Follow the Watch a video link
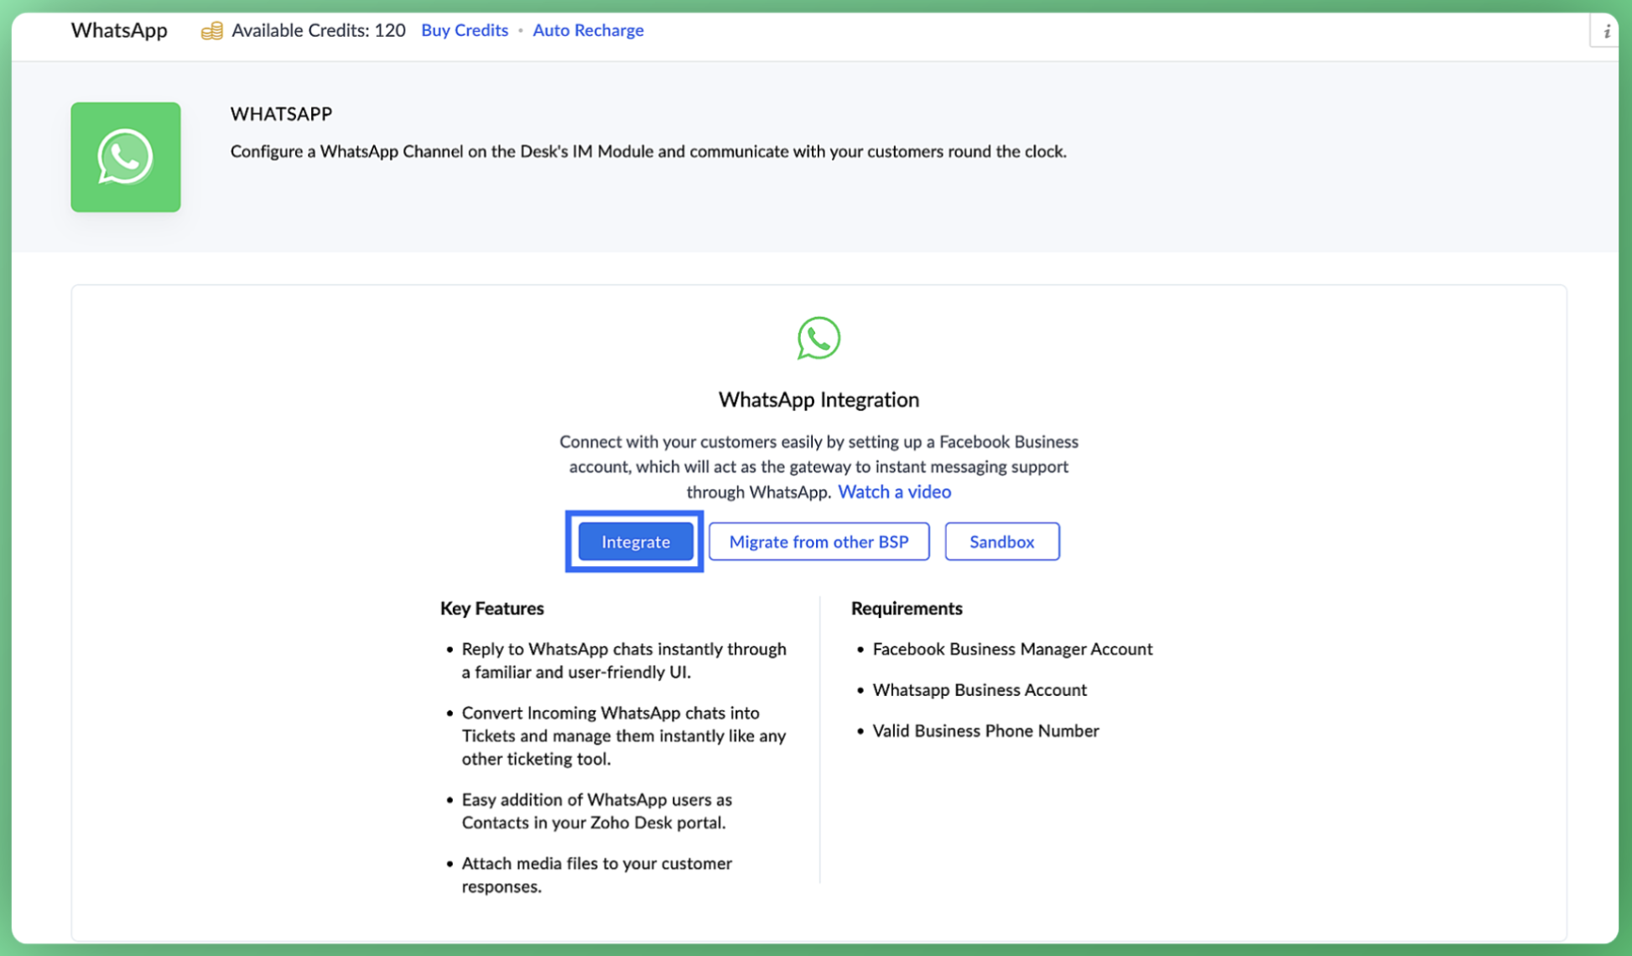The image size is (1632, 956). pos(894,492)
